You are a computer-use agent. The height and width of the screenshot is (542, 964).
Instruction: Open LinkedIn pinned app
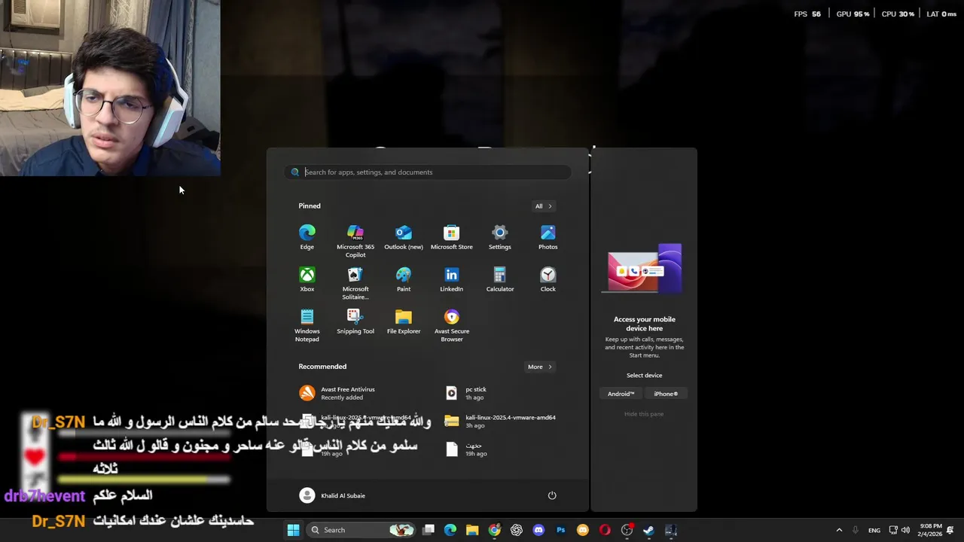tap(452, 279)
